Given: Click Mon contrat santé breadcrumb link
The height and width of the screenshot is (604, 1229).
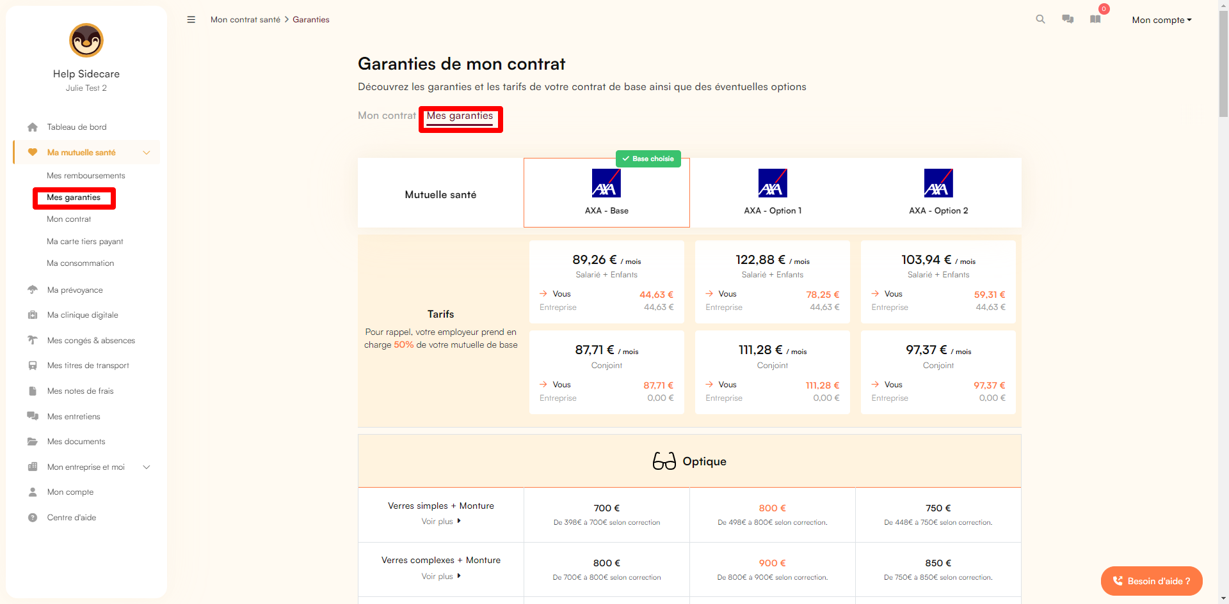Looking at the screenshot, I should tap(245, 20).
